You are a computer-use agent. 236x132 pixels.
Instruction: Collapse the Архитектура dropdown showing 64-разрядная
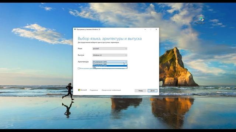(110, 62)
